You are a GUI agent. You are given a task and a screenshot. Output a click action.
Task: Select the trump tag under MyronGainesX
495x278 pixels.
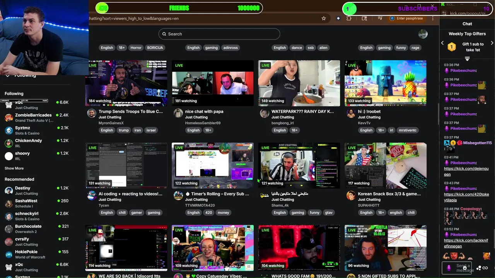(124, 130)
